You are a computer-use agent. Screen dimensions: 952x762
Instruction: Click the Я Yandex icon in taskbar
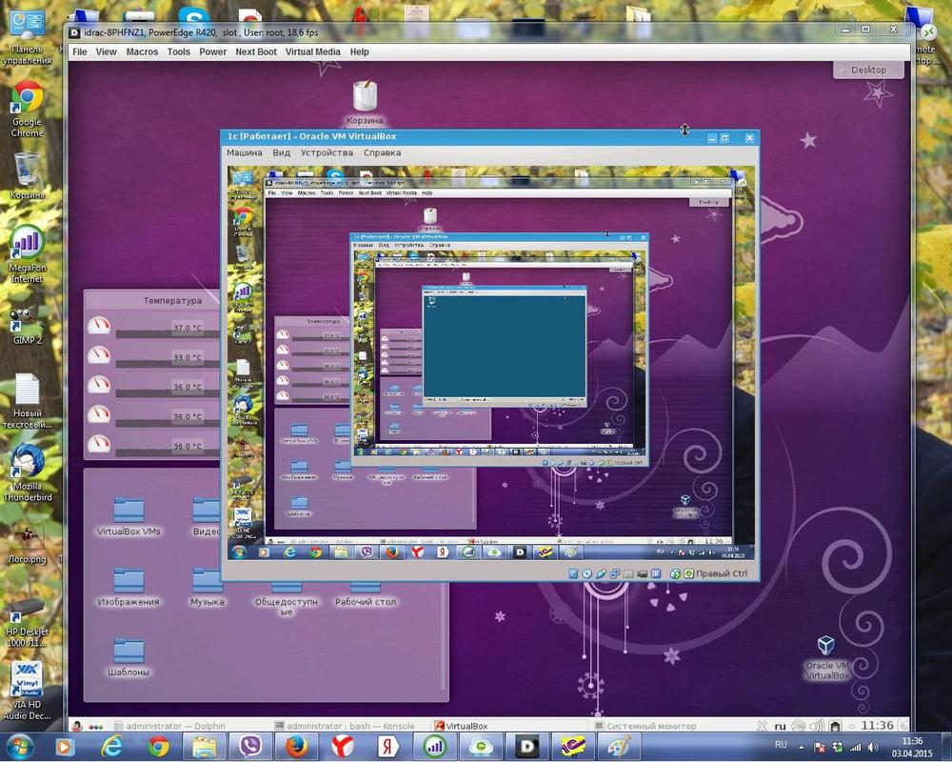[x=388, y=747]
